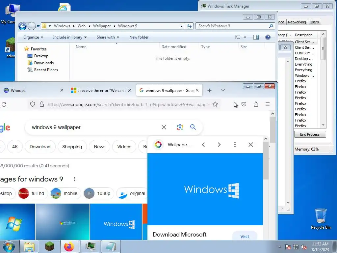The height and width of the screenshot is (253, 337).
Task: Click the full hd image suggestion chip
Action: 32,193
